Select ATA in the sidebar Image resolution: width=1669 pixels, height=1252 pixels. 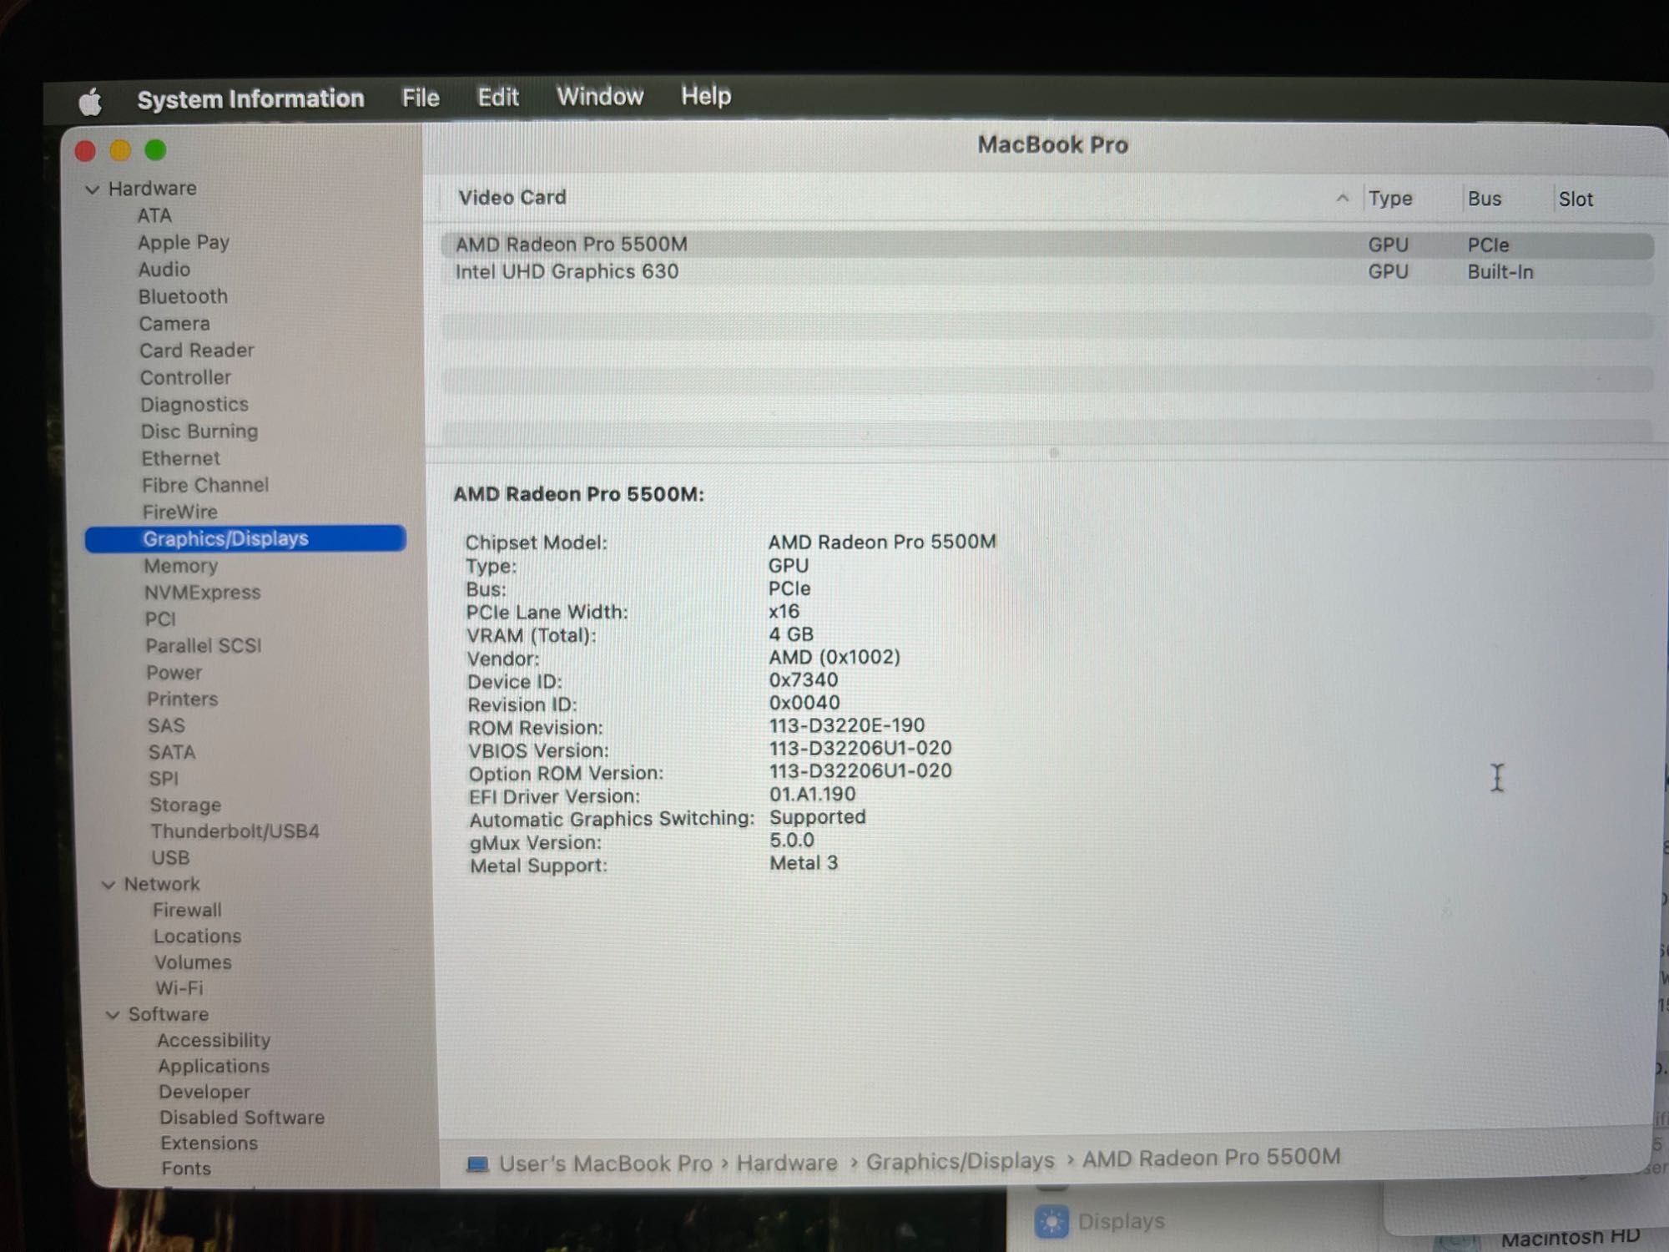[154, 216]
